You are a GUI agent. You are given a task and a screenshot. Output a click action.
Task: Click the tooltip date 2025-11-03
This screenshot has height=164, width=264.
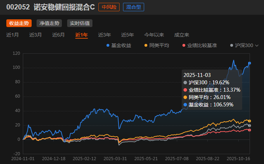(197, 75)
